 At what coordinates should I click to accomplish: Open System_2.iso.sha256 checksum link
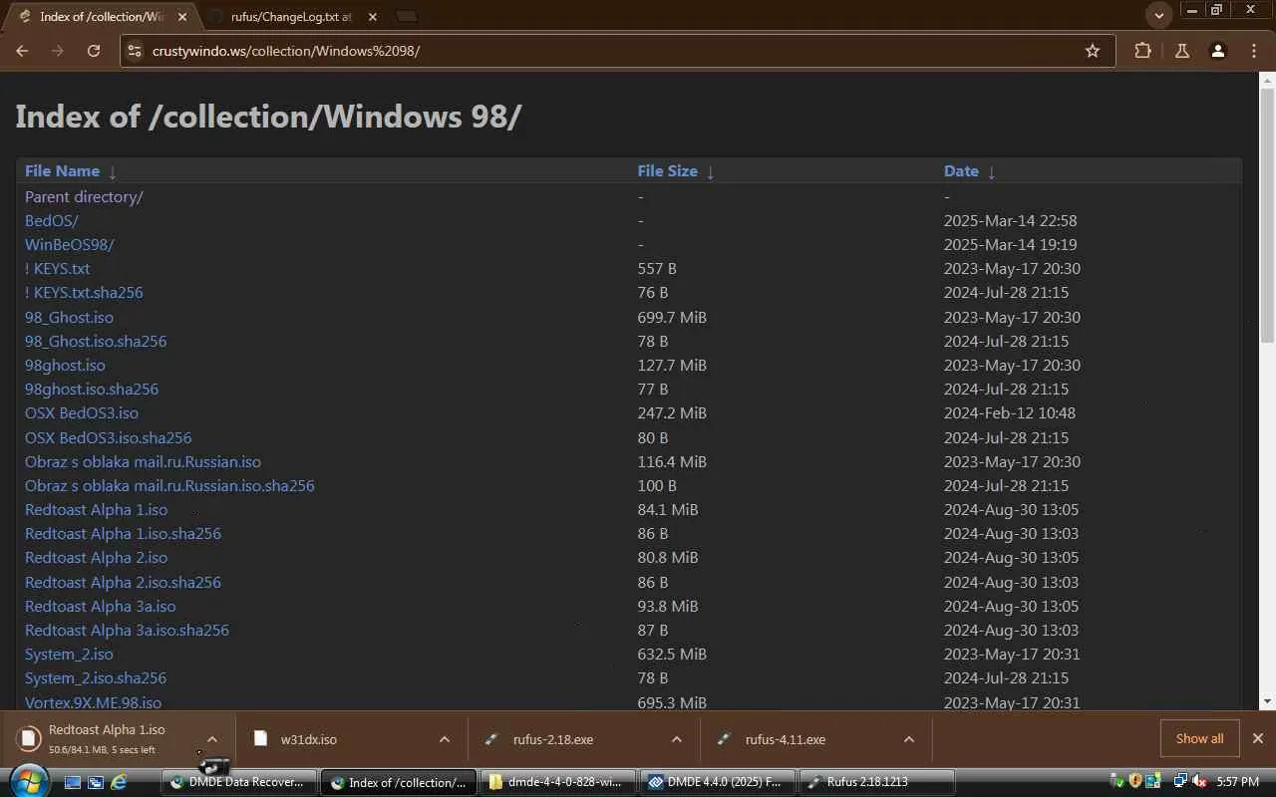[96, 678]
